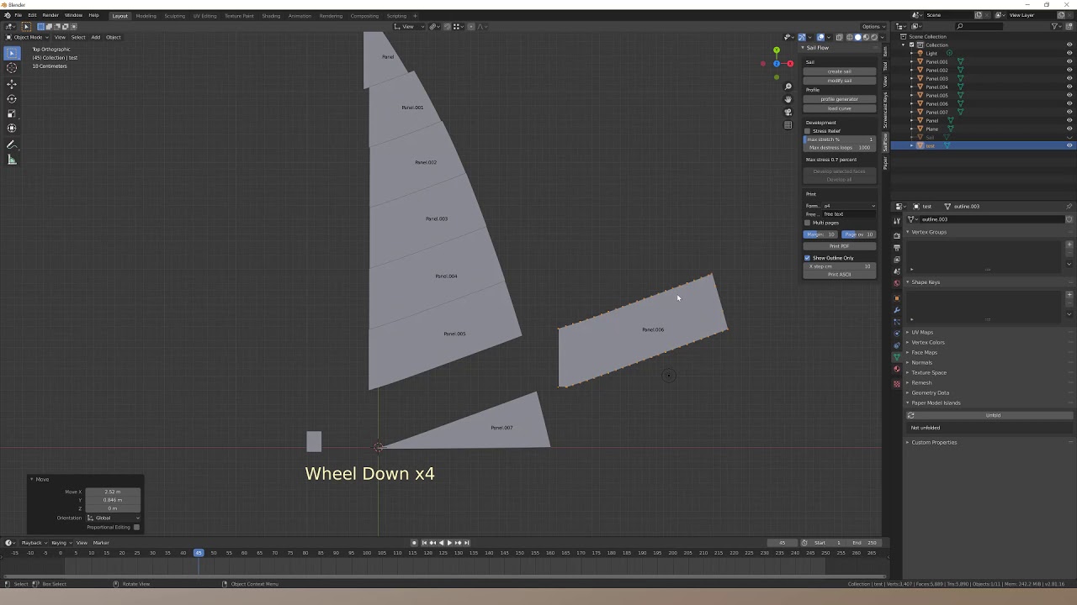Open the Object Data properties tab icon

[897, 357]
